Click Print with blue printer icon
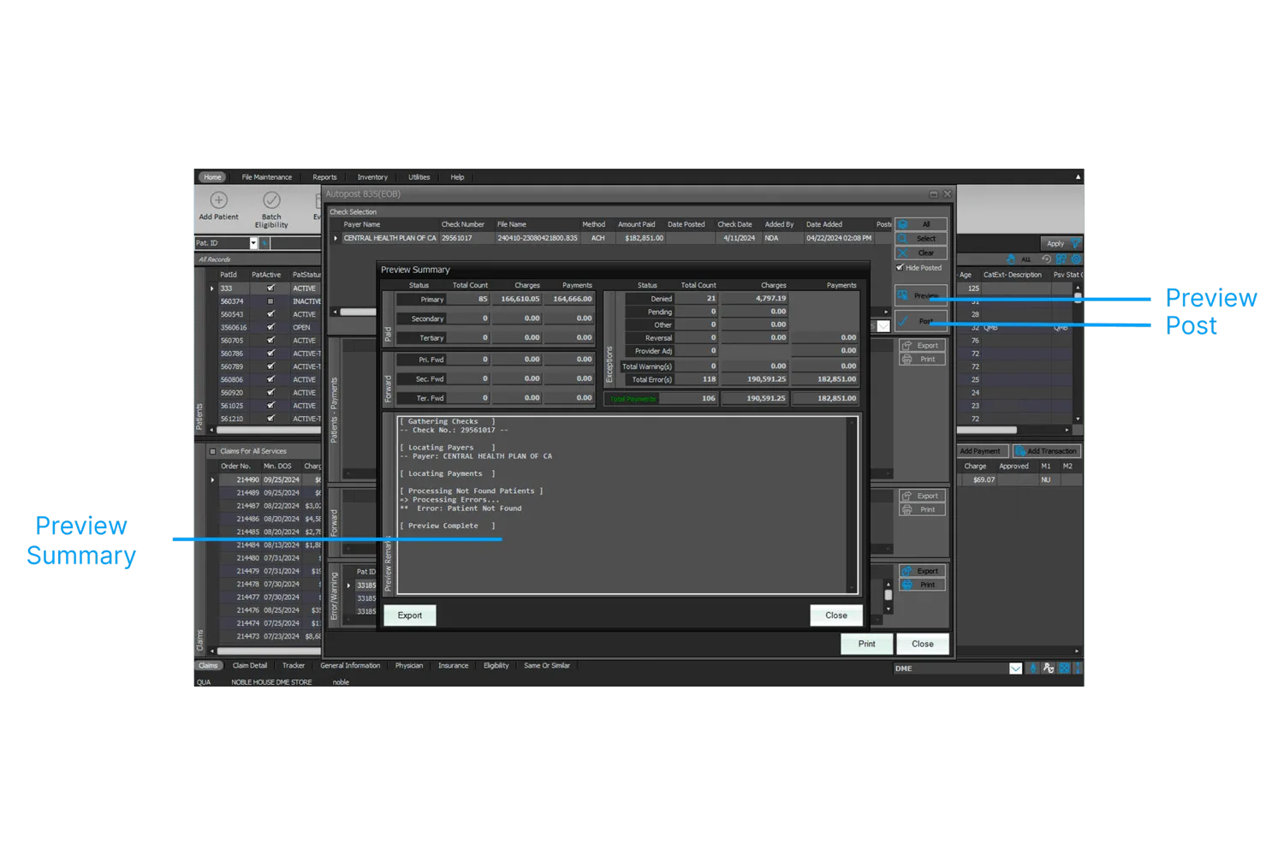This screenshot has height=856, width=1284. coord(922,585)
